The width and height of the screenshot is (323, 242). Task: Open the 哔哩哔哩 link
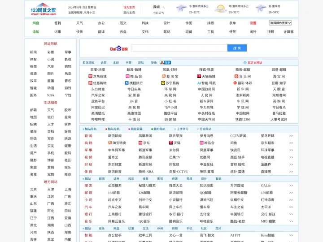click(x=98, y=119)
